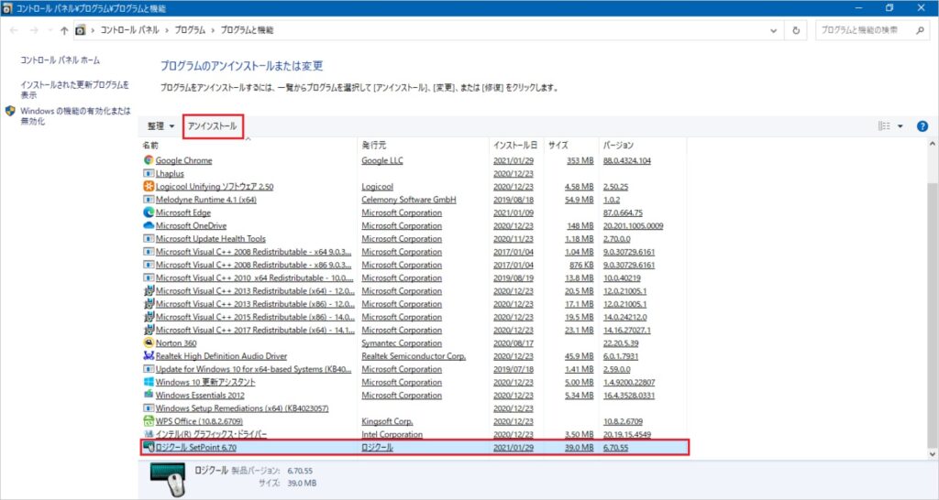939x500 pixels.
Task: Click the Norton 360 program icon
Action: click(x=149, y=343)
